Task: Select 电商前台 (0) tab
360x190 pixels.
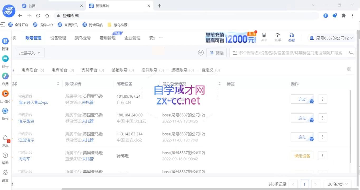Action: 63,70
